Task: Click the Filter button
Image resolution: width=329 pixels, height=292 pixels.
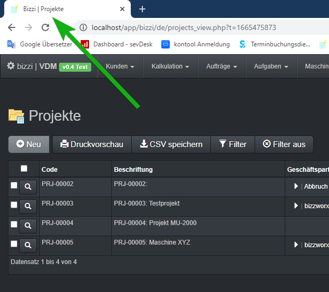Action: (x=233, y=144)
